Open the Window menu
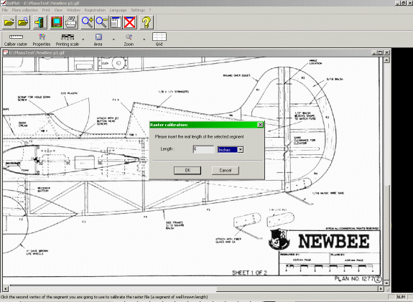Screen dimensions: 413x302 (73, 10)
